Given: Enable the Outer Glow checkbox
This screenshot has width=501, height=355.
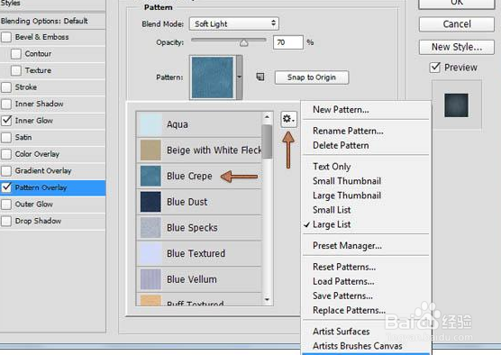Looking at the screenshot, I should [x=6, y=205].
